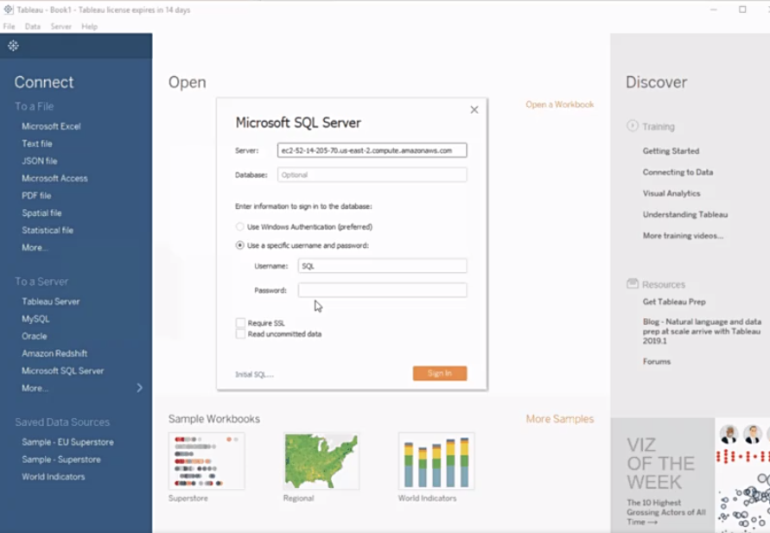The width and height of the screenshot is (770, 533).
Task: Open World Indicators bar chart thumbnail
Action: click(436, 461)
